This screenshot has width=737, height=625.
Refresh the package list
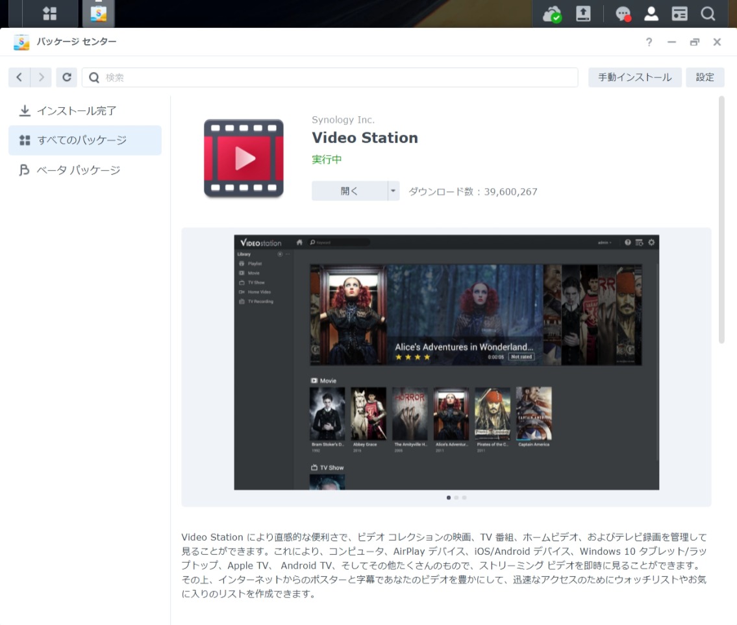pyautogui.click(x=67, y=77)
